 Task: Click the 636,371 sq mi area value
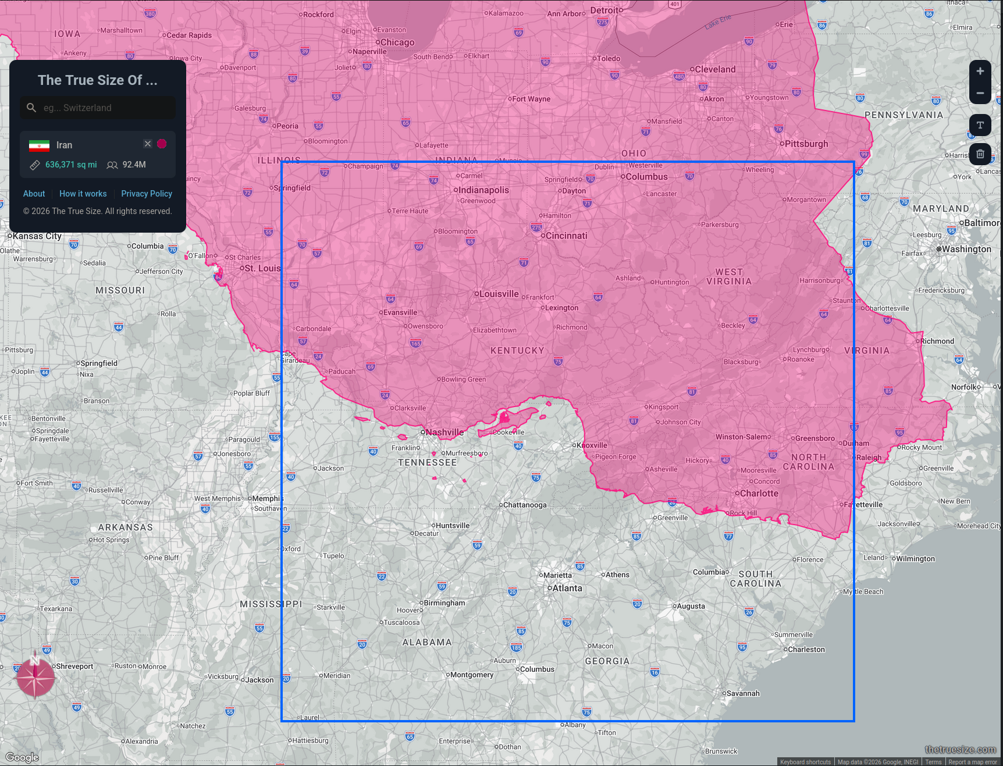pyautogui.click(x=71, y=165)
